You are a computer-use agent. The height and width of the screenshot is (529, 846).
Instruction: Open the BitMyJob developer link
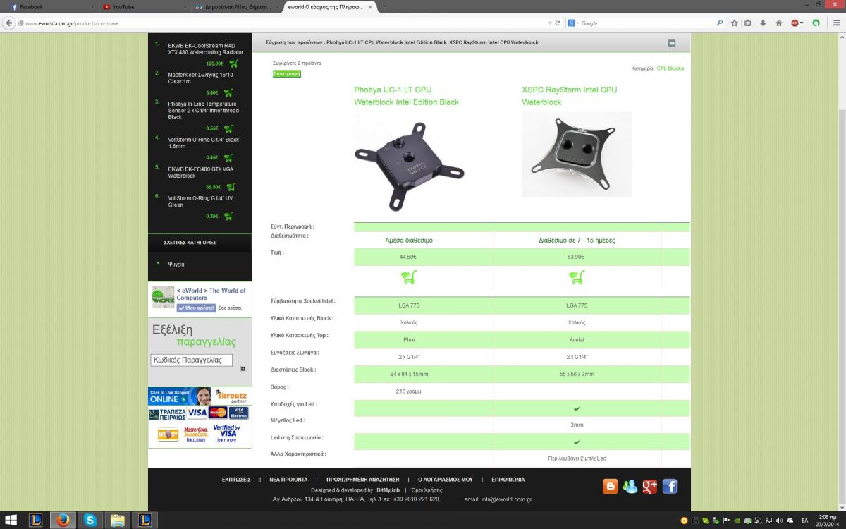(388, 490)
